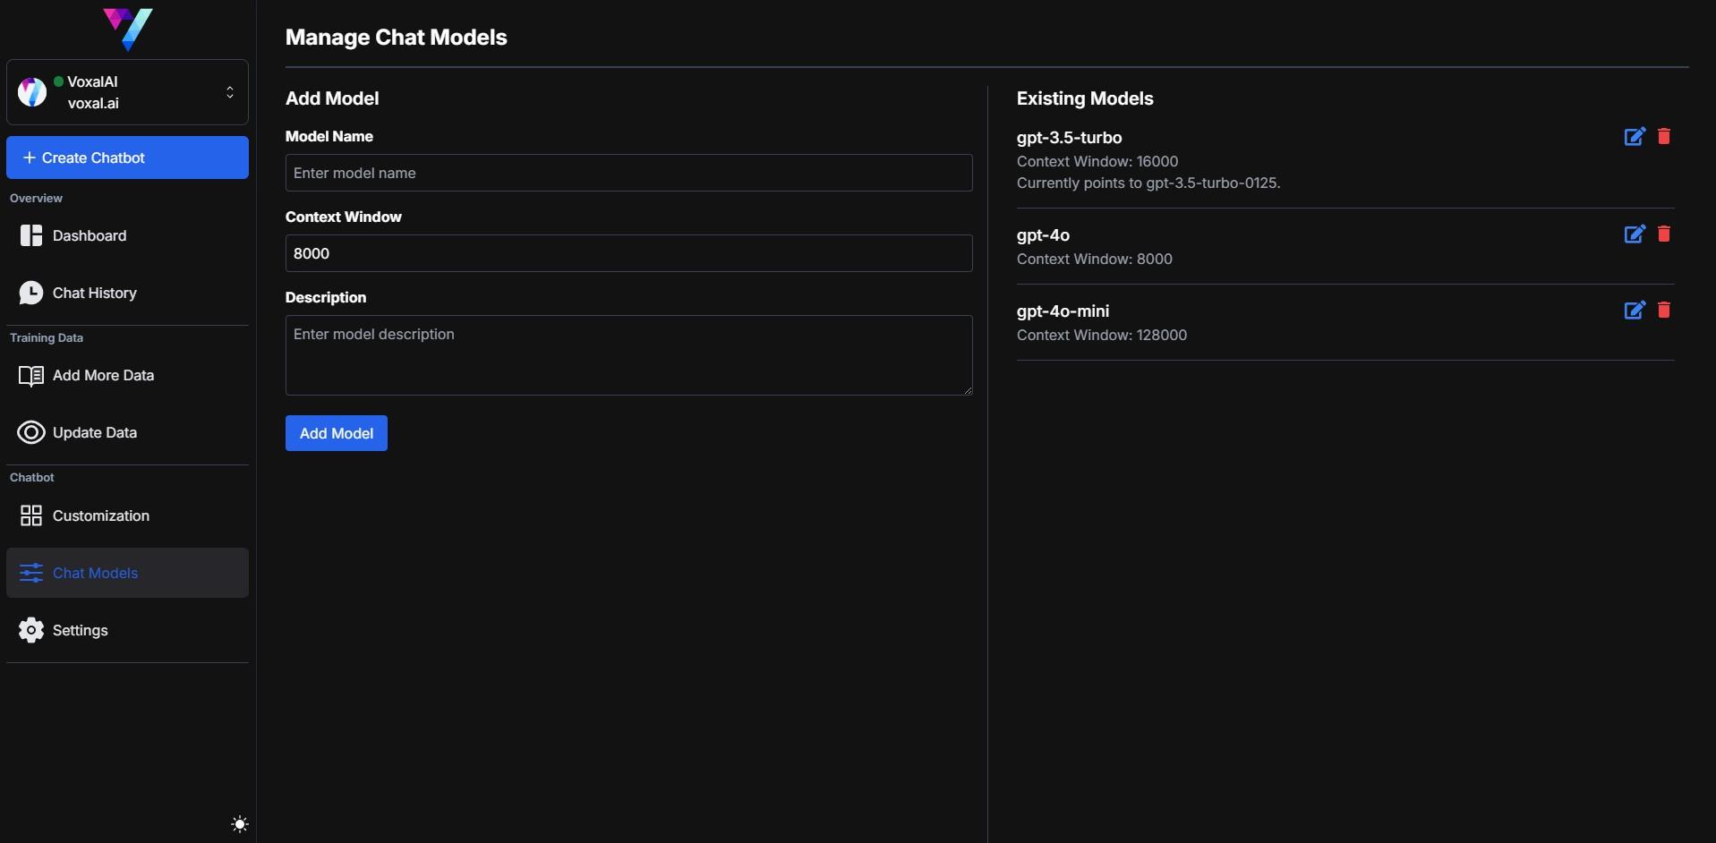
Task: Click the Customization grid icon
Action: [x=31, y=516]
